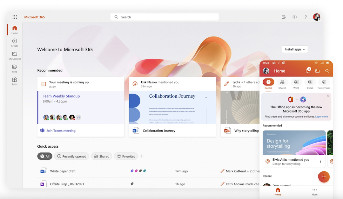
Task: Open mobile notifications bell icon
Action: [307, 71]
